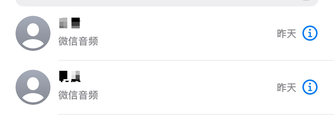Image resolution: width=334 pixels, height=118 pixels.
Task: Tap the first contact's gray avatar
Action: click(33, 33)
